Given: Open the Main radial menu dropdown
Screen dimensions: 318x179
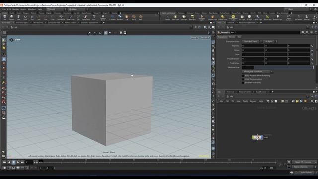Looking at the screenshot, I should 78,9.
